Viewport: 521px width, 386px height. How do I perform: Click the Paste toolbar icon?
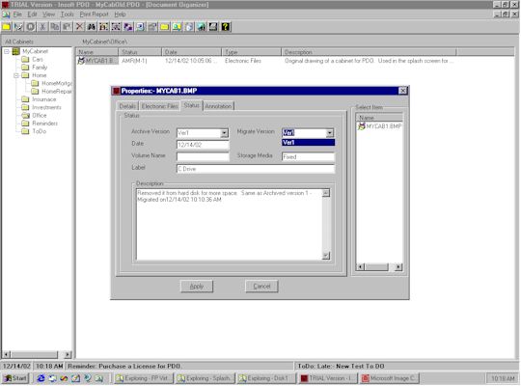coord(67,27)
